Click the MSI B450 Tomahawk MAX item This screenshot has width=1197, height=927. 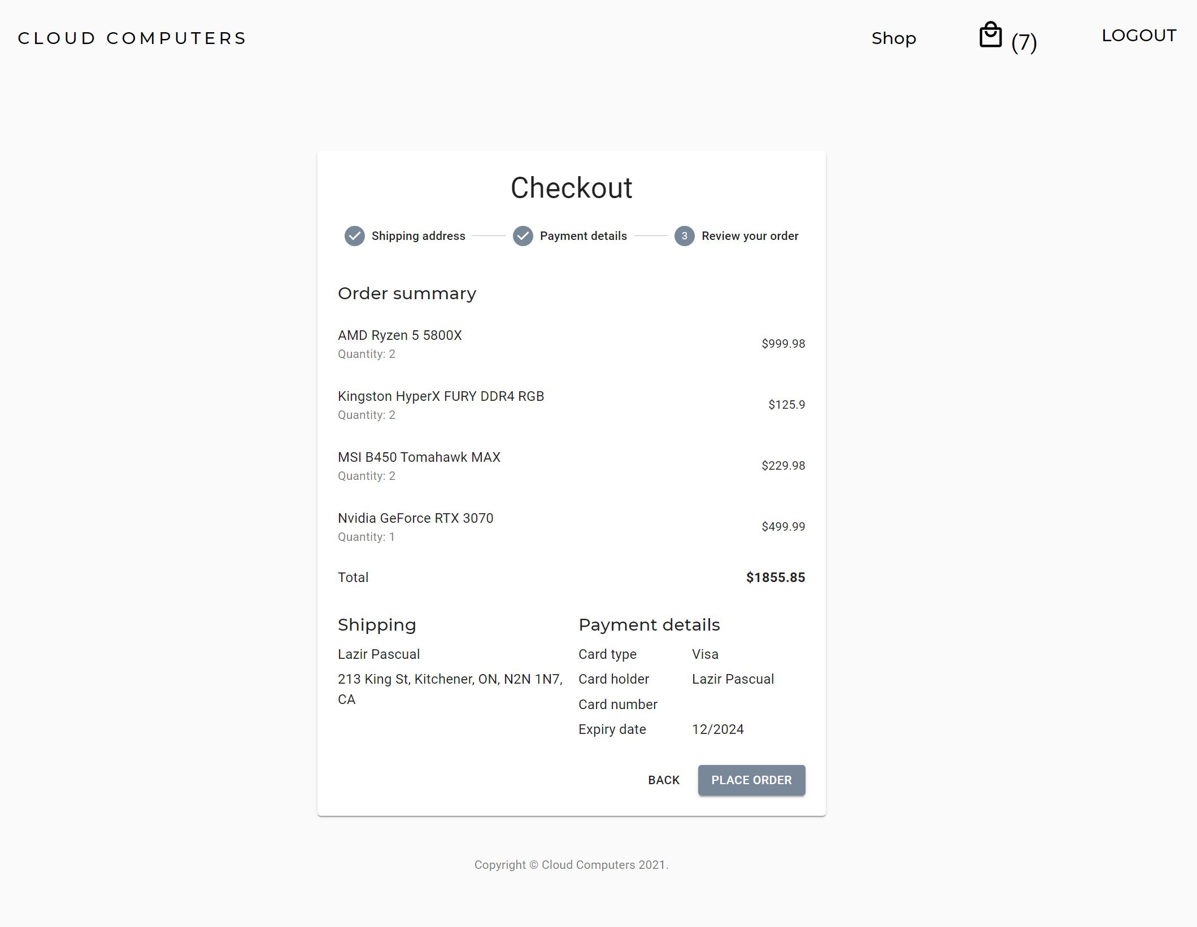coord(419,457)
